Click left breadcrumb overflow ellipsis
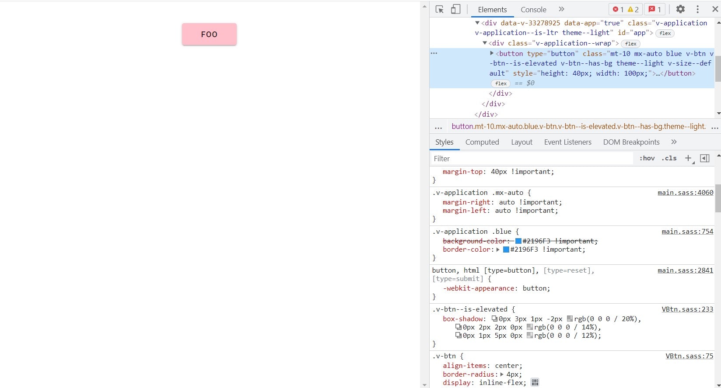721x388 pixels. pyautogui.click(x=438, y=127)
